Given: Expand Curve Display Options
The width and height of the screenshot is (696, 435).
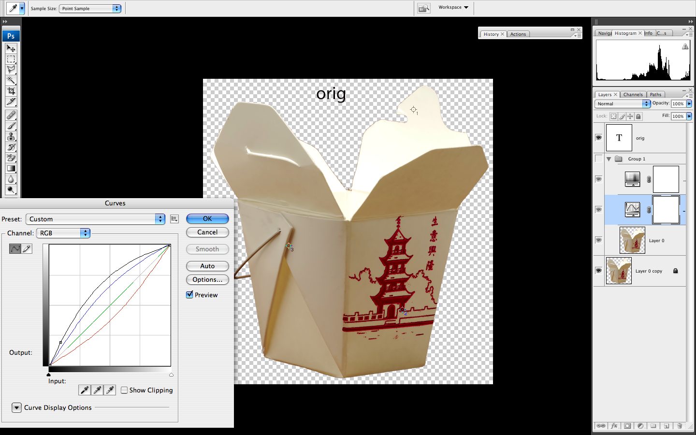Looking at the screenshot, I should 16,407.
